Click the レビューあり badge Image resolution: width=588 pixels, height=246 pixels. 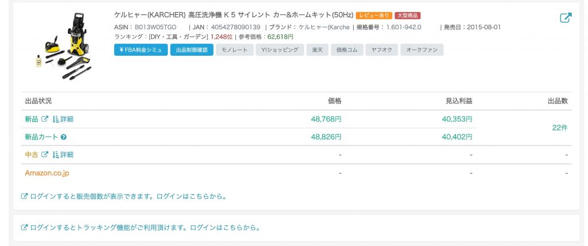[x=374, y=16]
